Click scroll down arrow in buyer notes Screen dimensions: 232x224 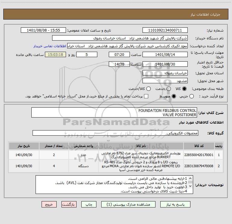[x=190, y=186]
